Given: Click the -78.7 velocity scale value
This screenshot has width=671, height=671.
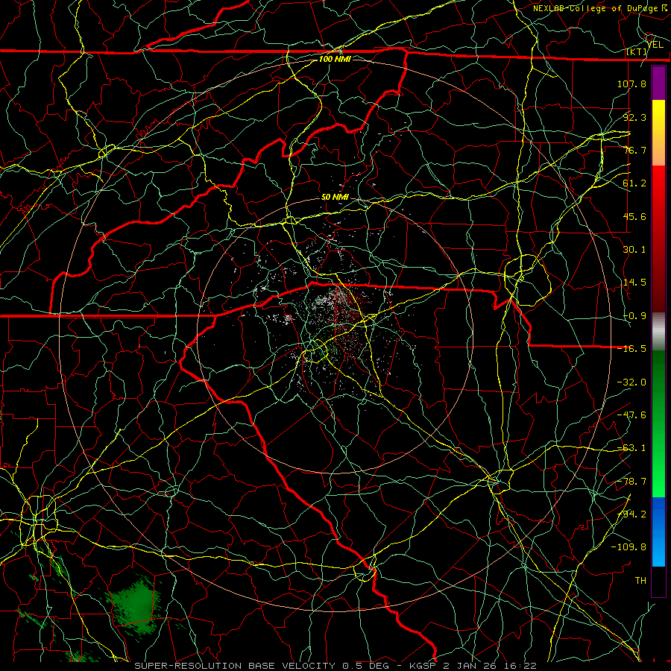Looking at the screenshot, I should point(631,482).
